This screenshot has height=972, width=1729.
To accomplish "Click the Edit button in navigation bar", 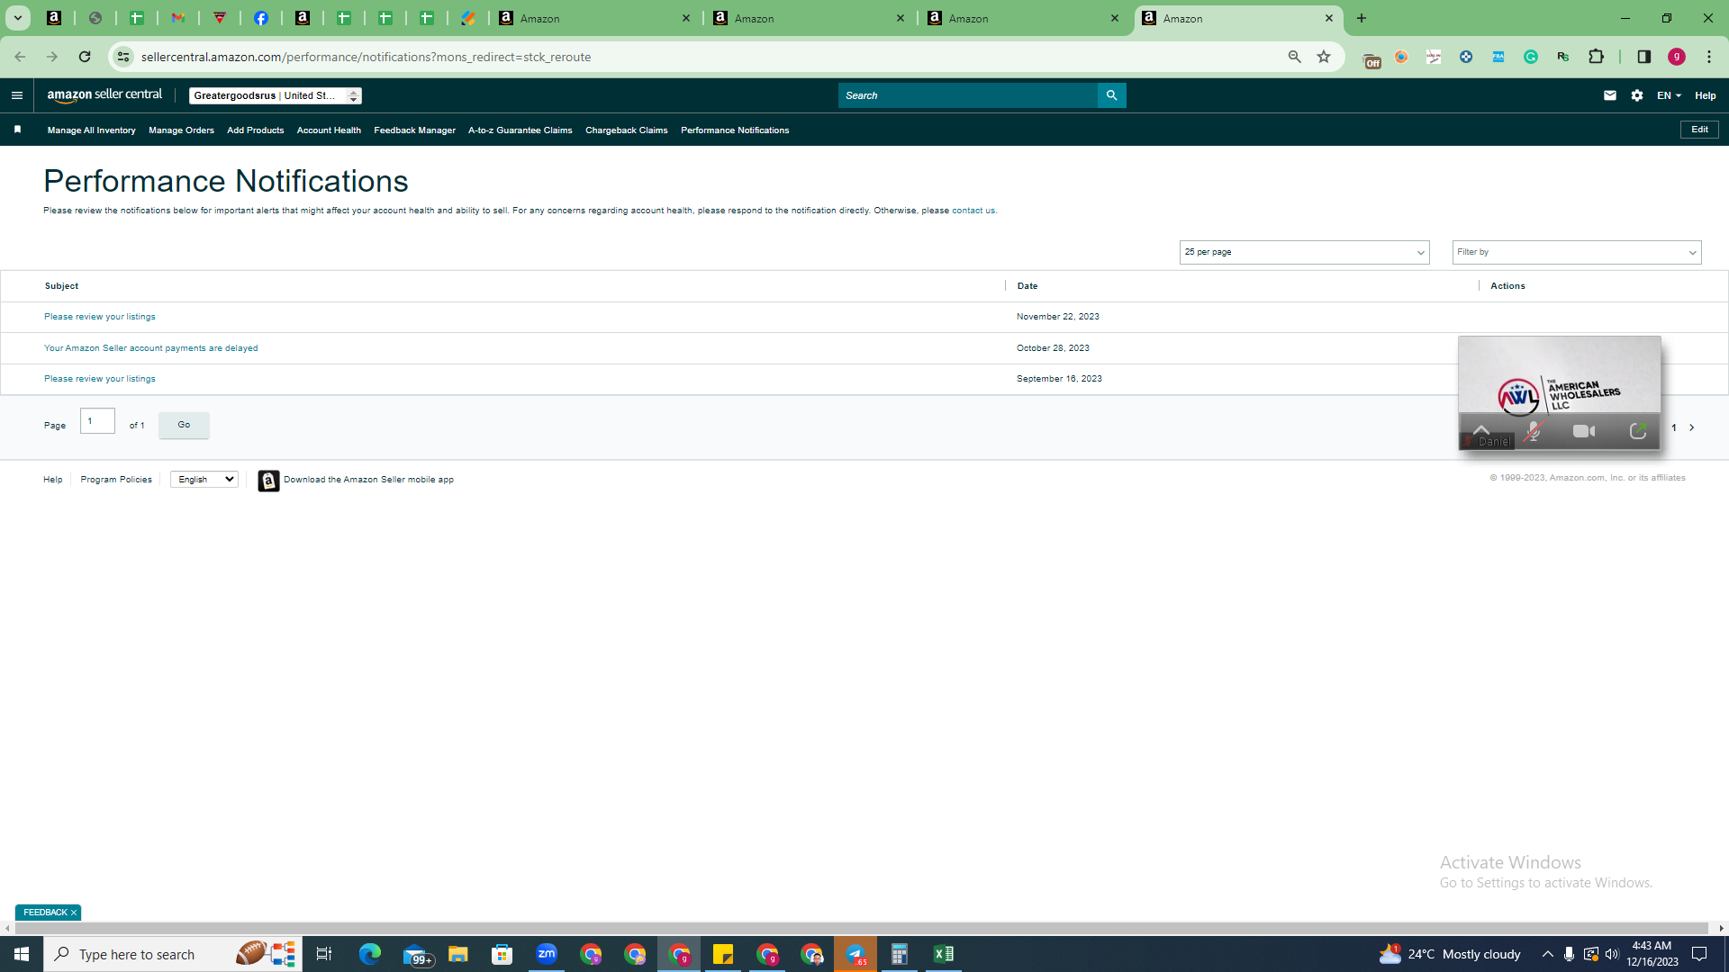I will pyautogui.click(x=1699, y=130).
